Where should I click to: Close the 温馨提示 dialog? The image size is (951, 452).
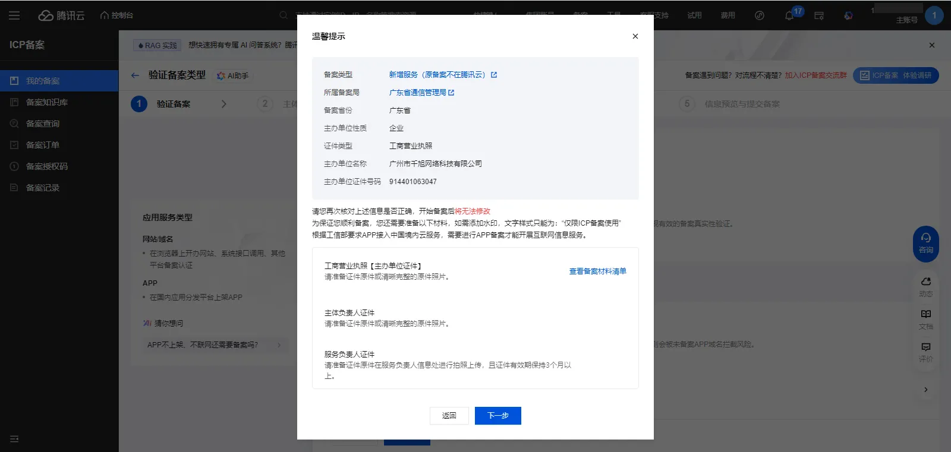pos(635,36)
